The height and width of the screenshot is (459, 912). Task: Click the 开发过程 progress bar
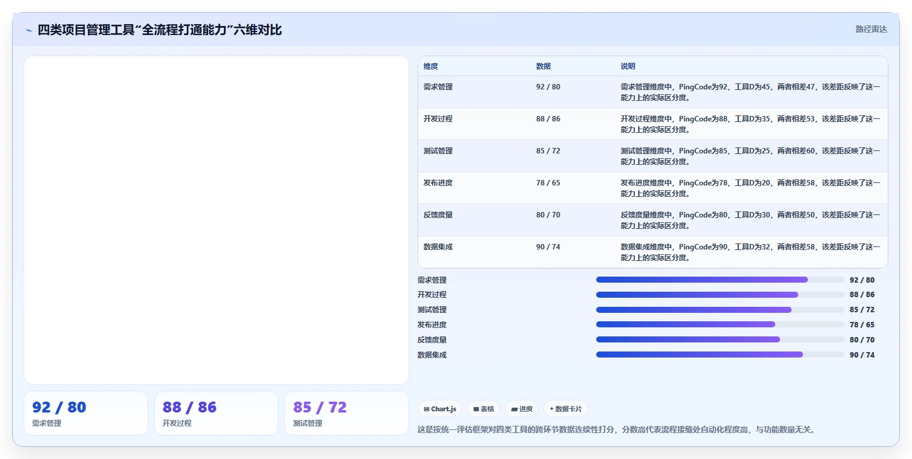720,295
